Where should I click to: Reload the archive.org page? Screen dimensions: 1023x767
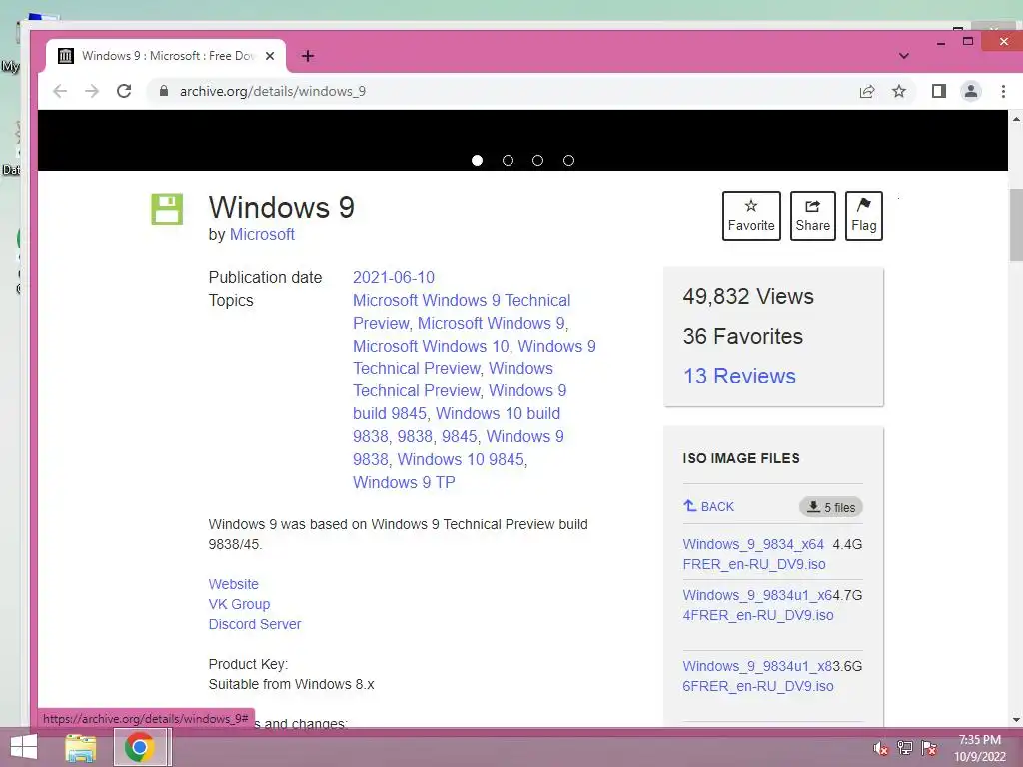(124, 91)
